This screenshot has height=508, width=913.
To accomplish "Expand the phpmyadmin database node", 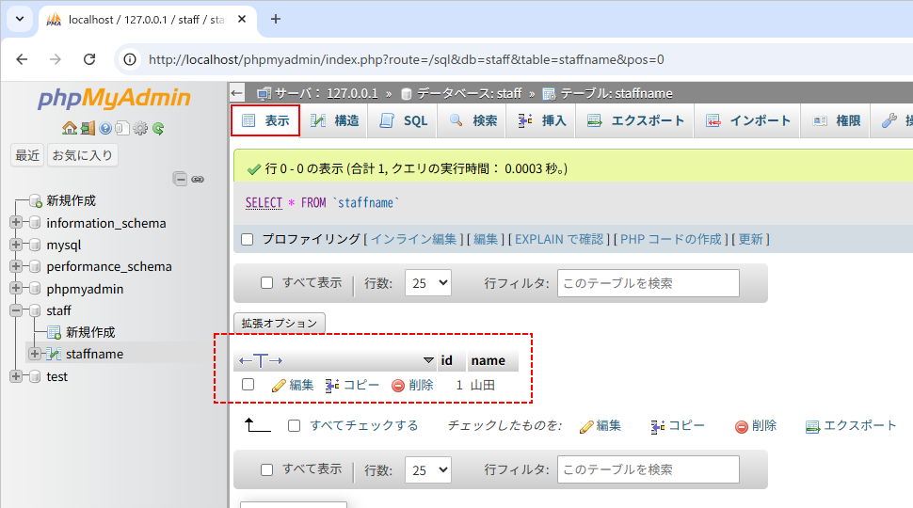I will pos(16,288).
